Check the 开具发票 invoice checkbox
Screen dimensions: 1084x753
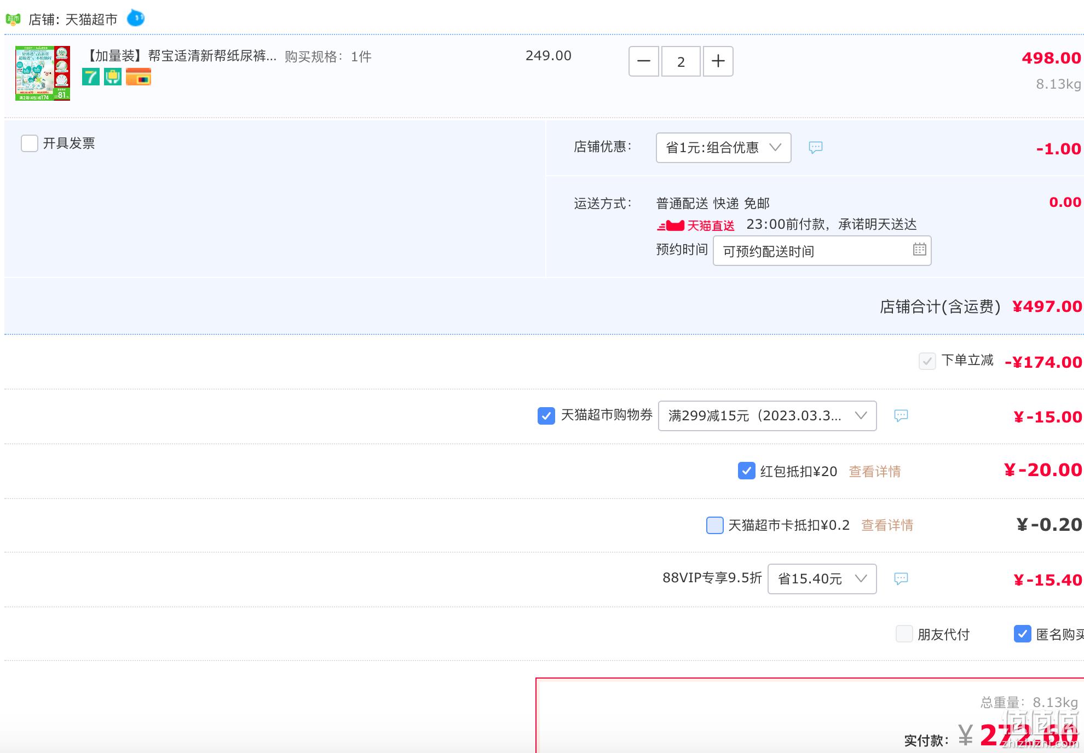[x=30, y=143]
